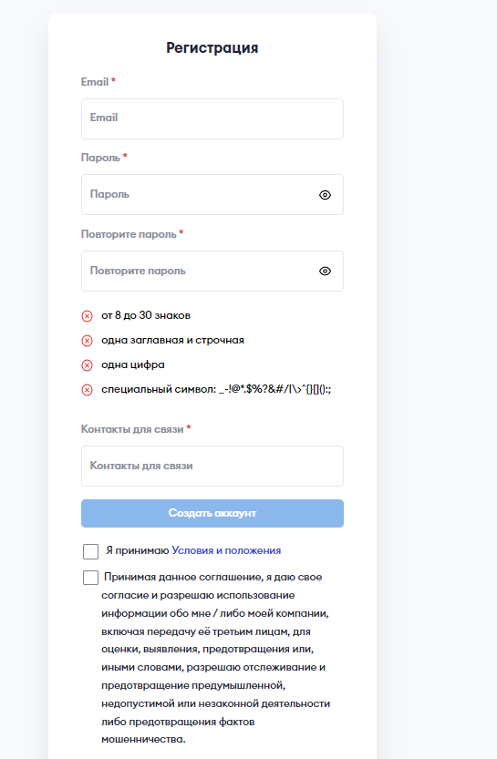Focus the 'Контакты для связи' input field
Viewport: 497px width, 759px height.
212,467
